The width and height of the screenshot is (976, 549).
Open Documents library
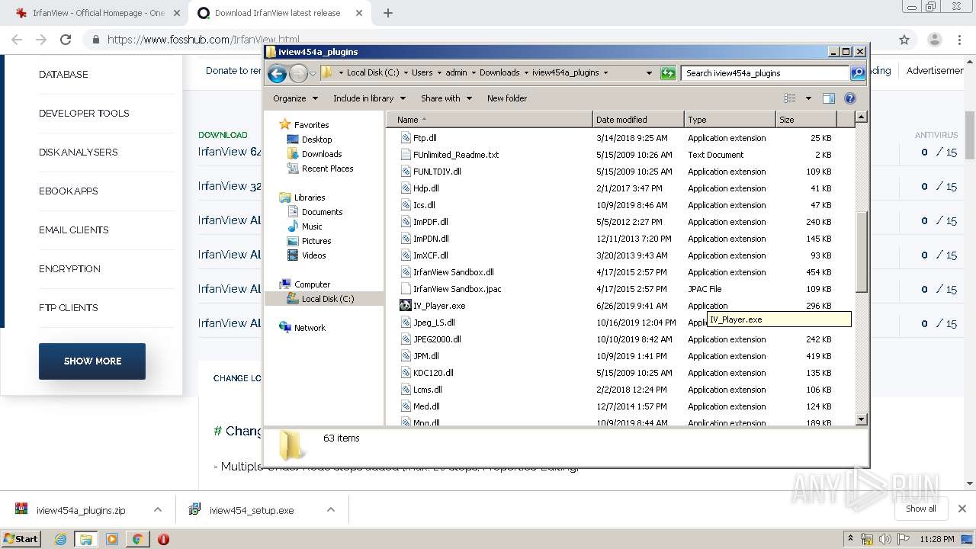[x=322, y=212]
